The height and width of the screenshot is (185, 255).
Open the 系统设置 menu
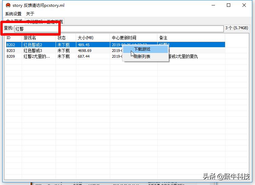click(x=13, y=14)
